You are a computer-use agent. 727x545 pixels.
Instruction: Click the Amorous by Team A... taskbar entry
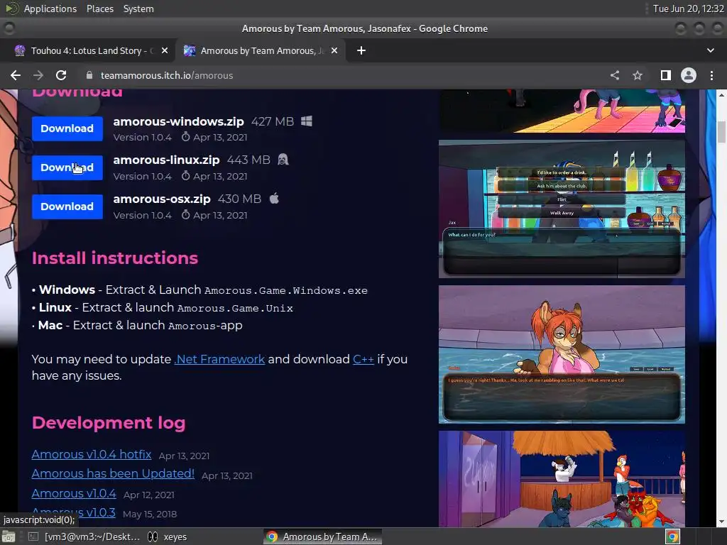pos(323,536)
